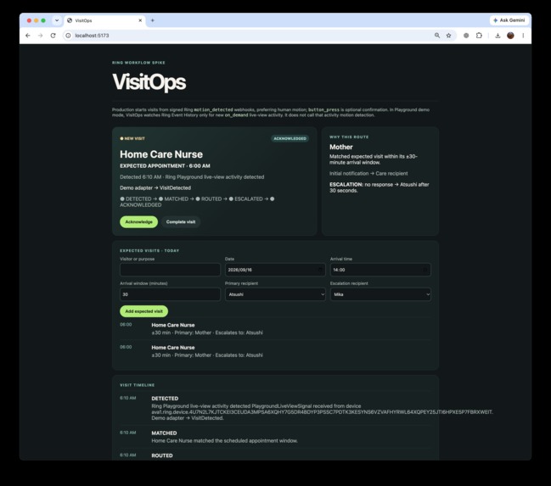
Task: Click the first Home Care Nurse list entry
Action: tap(275, 329)
